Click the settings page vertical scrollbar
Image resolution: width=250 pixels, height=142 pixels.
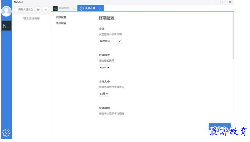(x=233, y=35)
